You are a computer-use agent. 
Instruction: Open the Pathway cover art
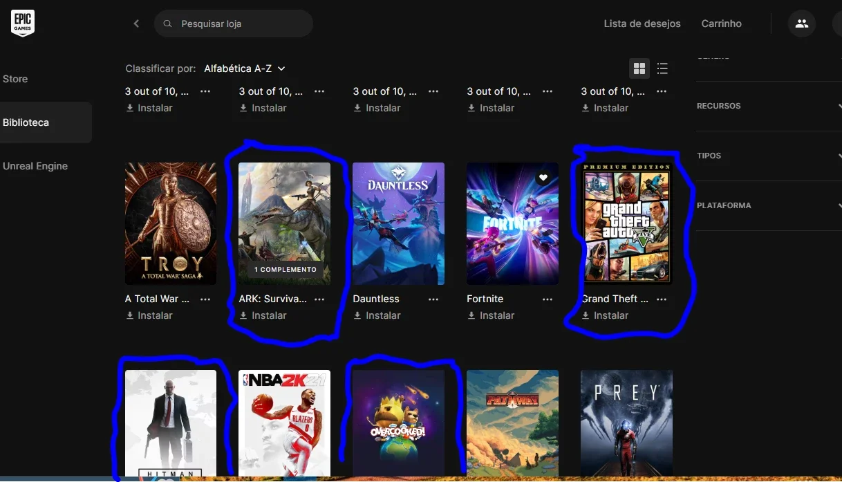513,423
